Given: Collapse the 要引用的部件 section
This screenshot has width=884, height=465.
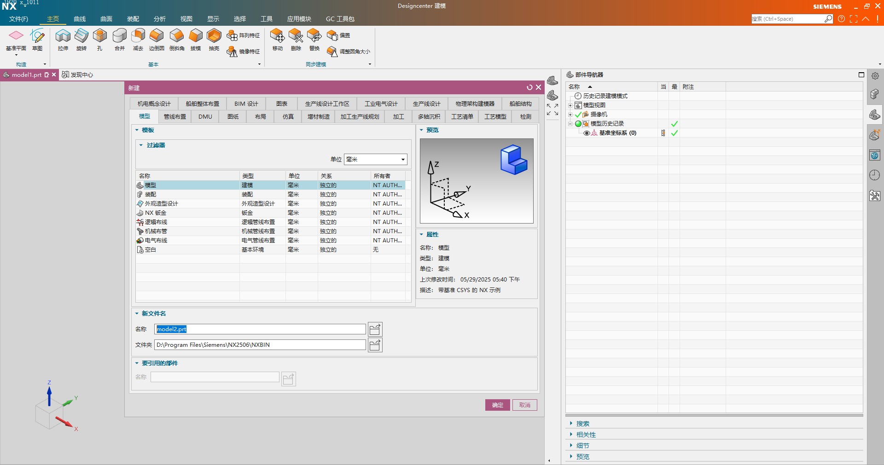Looking at the screenshot, I should 137,363.
